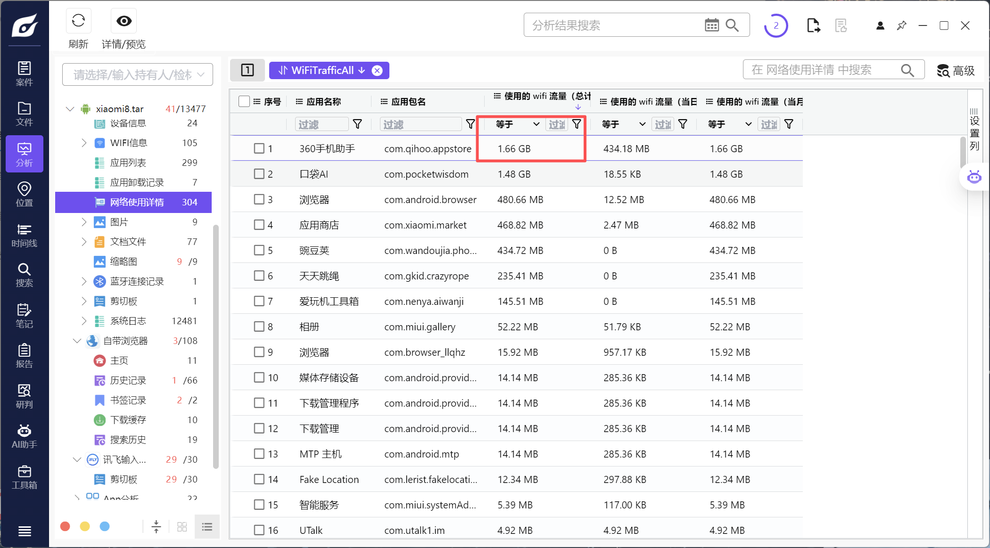Open the calendar date picker in search
The height and width of the screenshot is (548, 990).
[x=711, y=25]
